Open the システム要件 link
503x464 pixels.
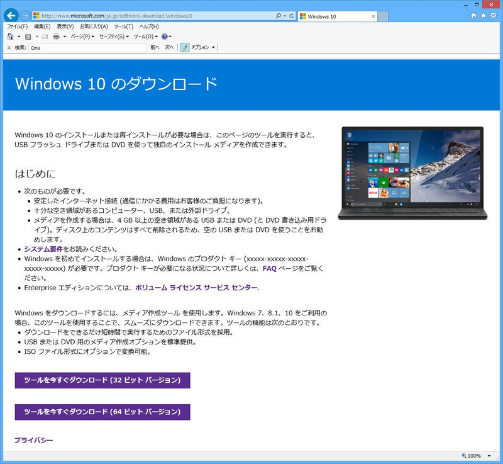[43, 249]
